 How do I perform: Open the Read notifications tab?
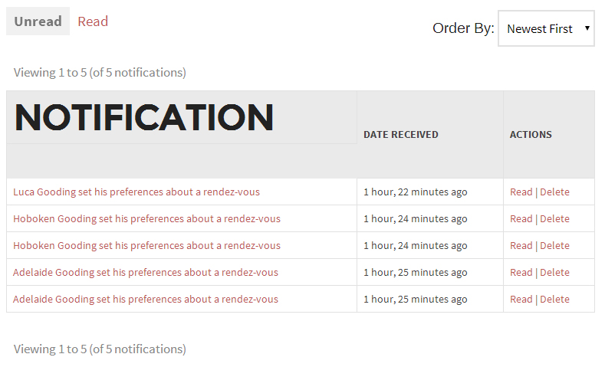(93, 21)
